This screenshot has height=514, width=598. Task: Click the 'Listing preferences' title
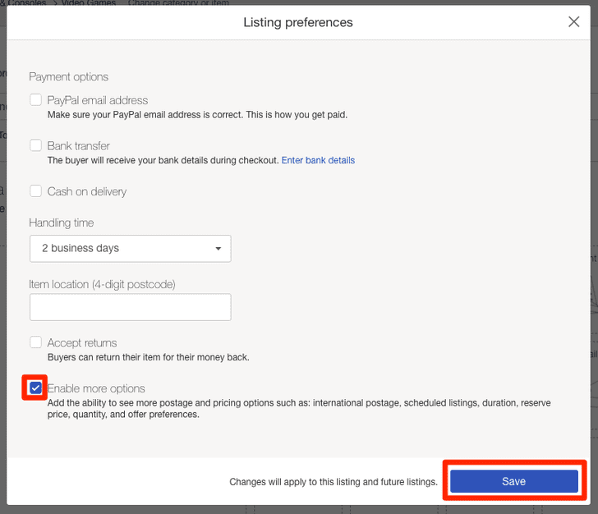point(298,22)
